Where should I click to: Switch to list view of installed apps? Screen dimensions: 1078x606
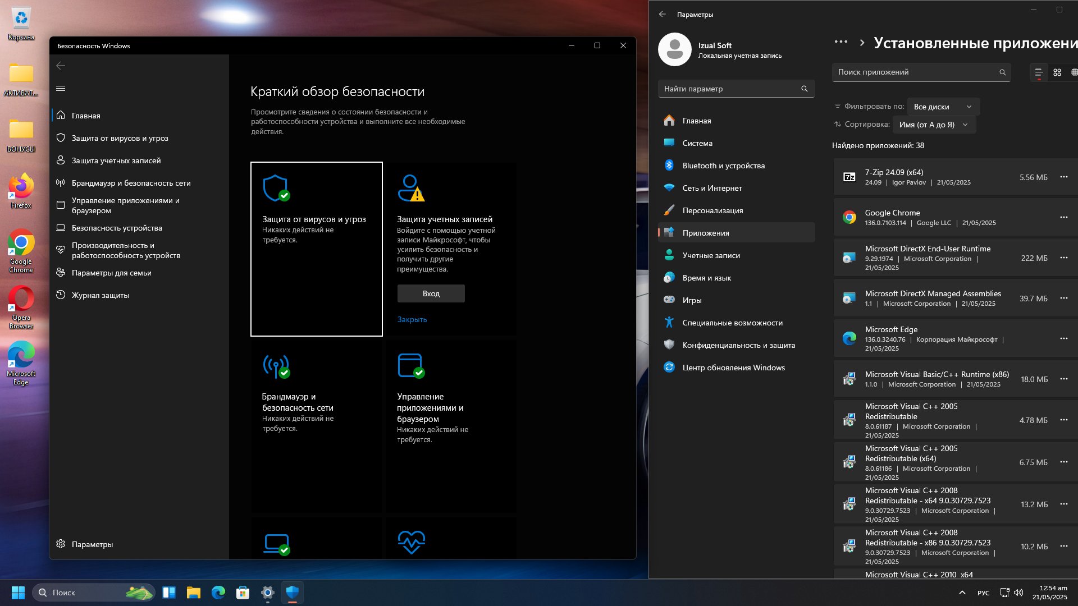click(1039, 72)
